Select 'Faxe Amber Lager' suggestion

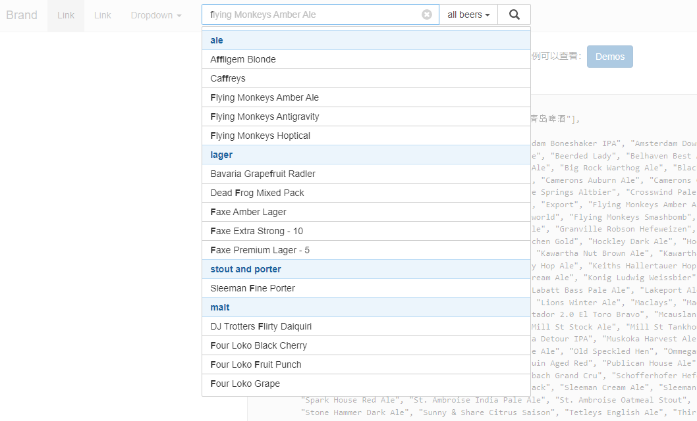click(x=366, y=212)
